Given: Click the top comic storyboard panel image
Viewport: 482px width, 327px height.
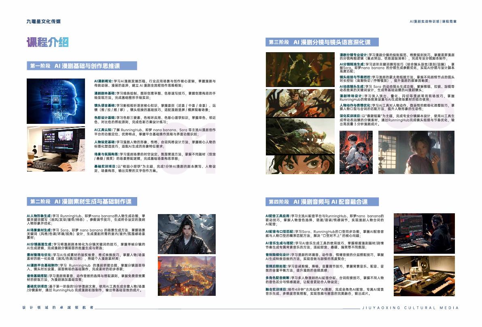Looking at the screenshot, I should click(x=299, y=69).
